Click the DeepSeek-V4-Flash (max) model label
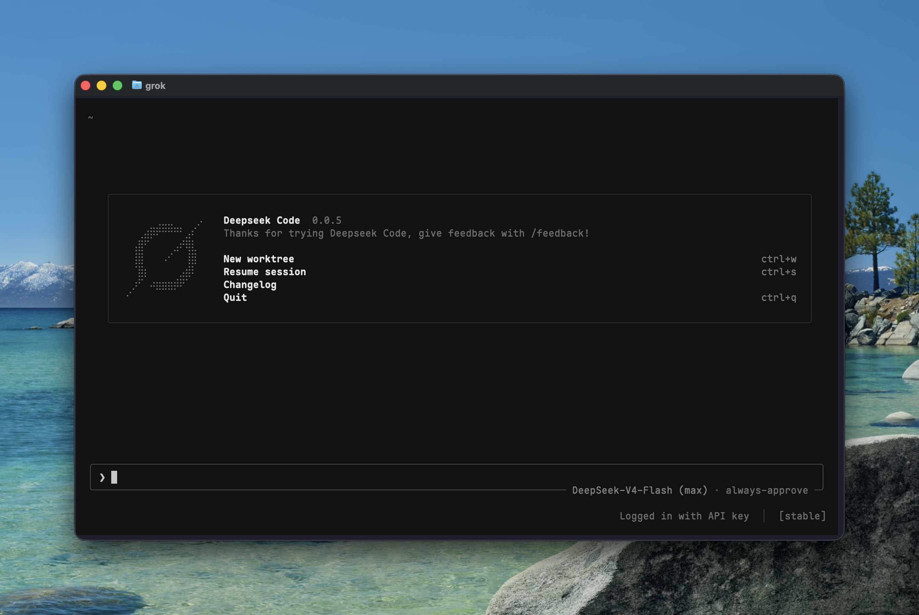Screen dimensions: 919x615 coord(640,490)
